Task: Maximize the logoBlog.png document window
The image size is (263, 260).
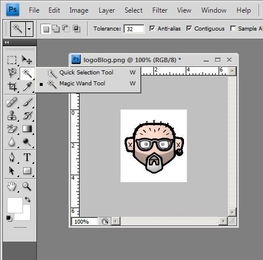Action: click(x=217, y=60)
